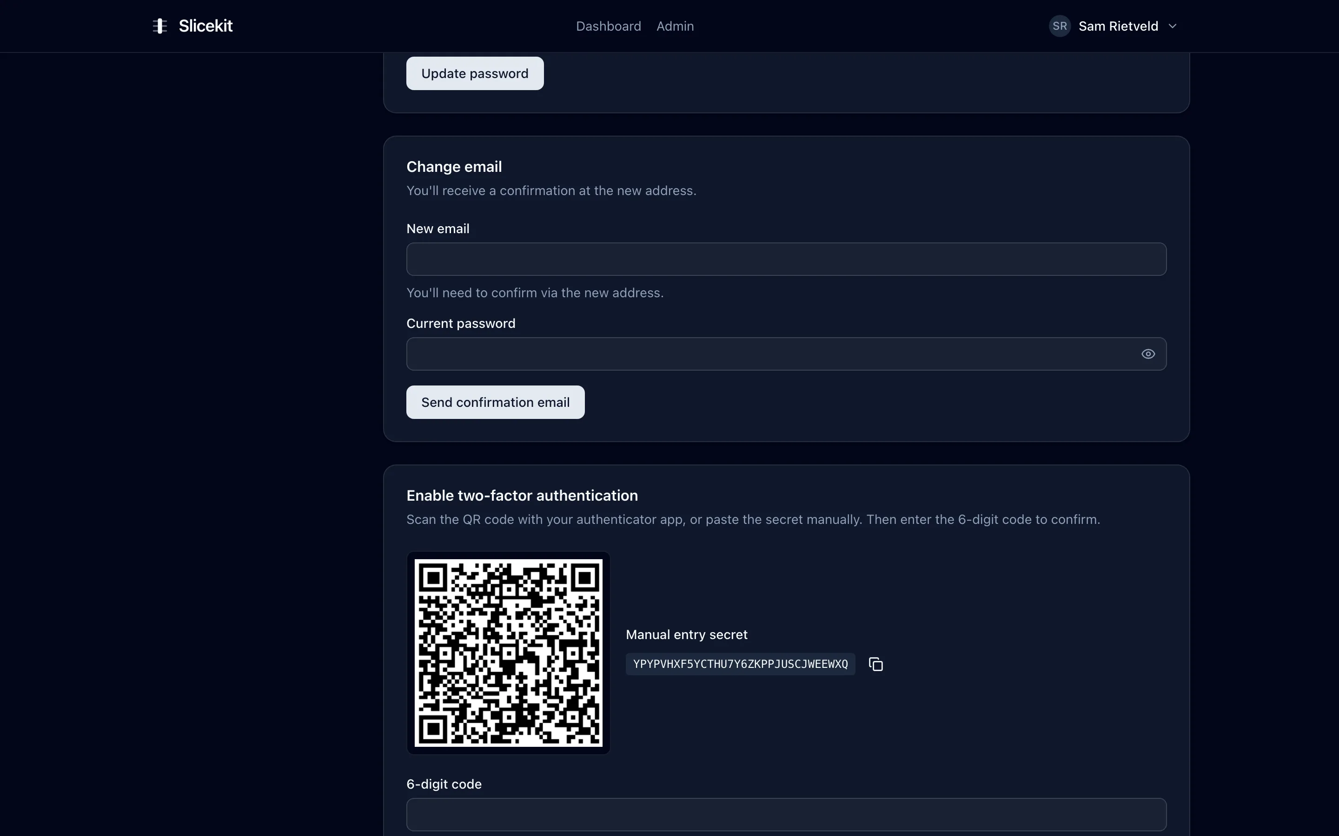Open the Admin page
The width and height of the screenshot is (1339, 836).
point(675,26)
